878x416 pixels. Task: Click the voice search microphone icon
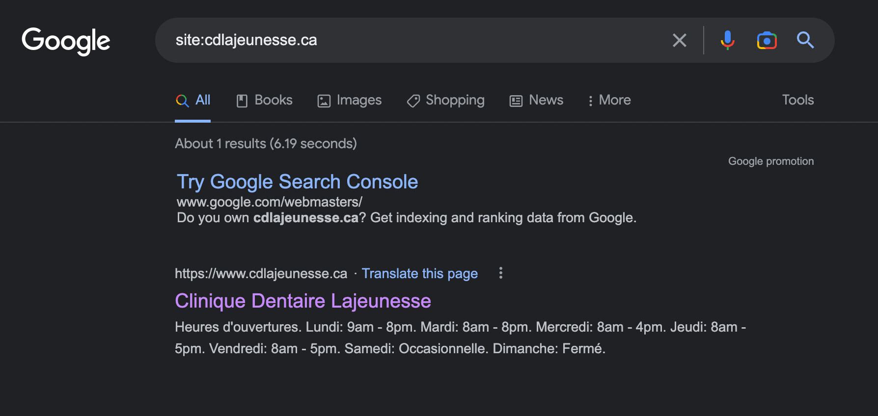pos(727,40)
